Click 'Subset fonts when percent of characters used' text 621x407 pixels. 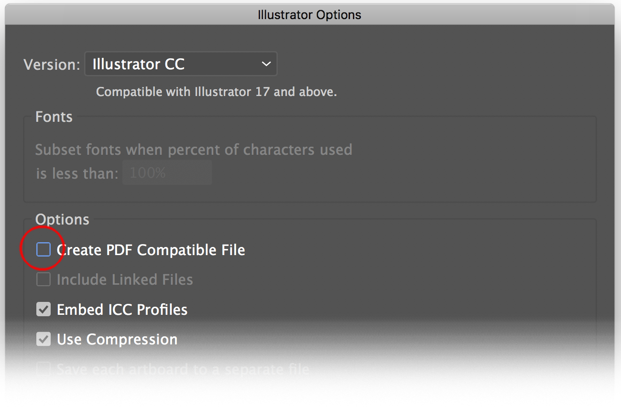tap(194, 150)
